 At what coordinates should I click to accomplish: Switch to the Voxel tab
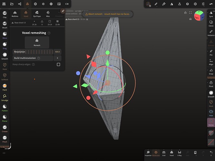26,14
